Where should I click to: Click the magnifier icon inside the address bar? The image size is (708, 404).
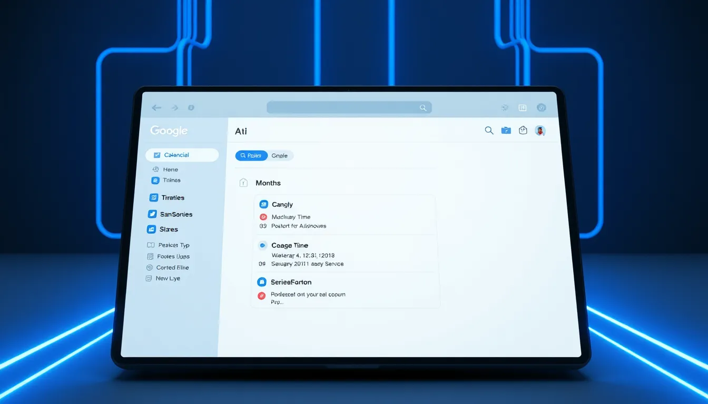click(x=422, y=108)
